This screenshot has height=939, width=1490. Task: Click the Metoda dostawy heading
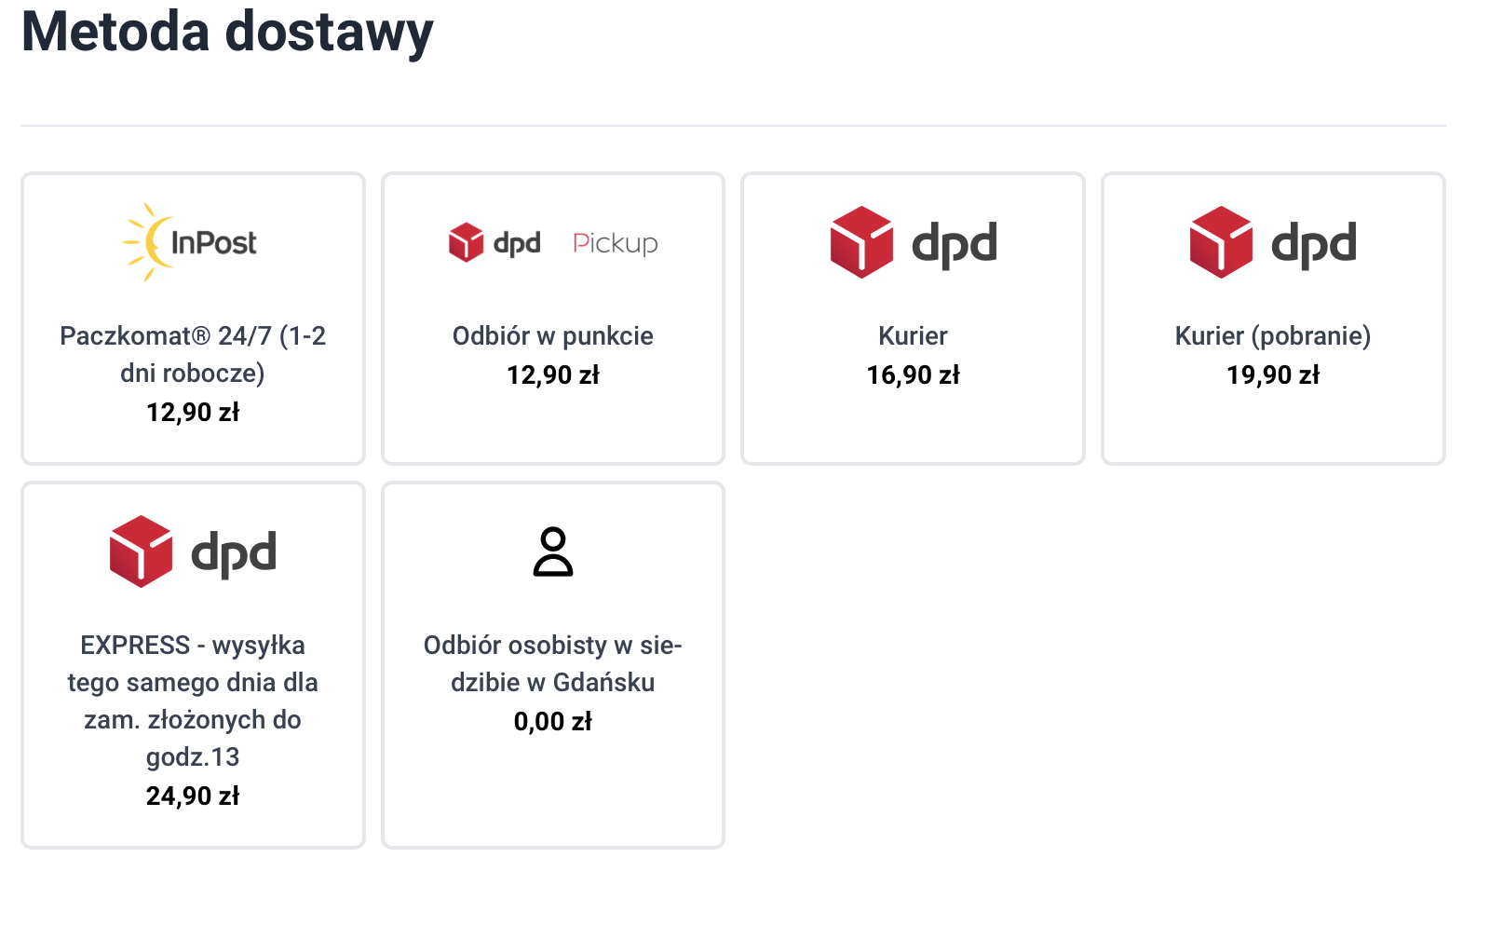(227, 32)
